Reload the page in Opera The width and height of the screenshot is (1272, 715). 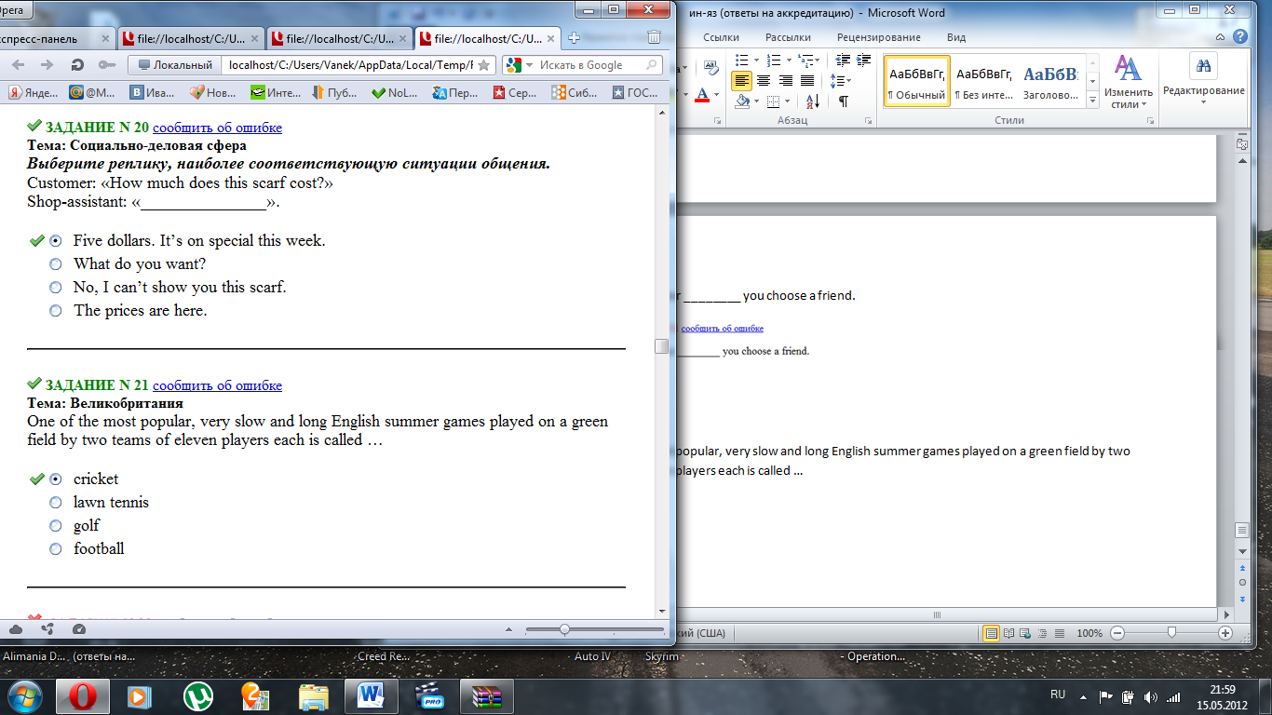[77, 65]
